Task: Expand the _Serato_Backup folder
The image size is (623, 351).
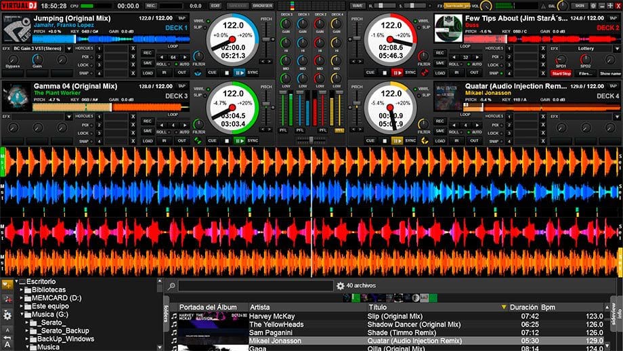Action: pyautogui.click(x=27, y=331)
